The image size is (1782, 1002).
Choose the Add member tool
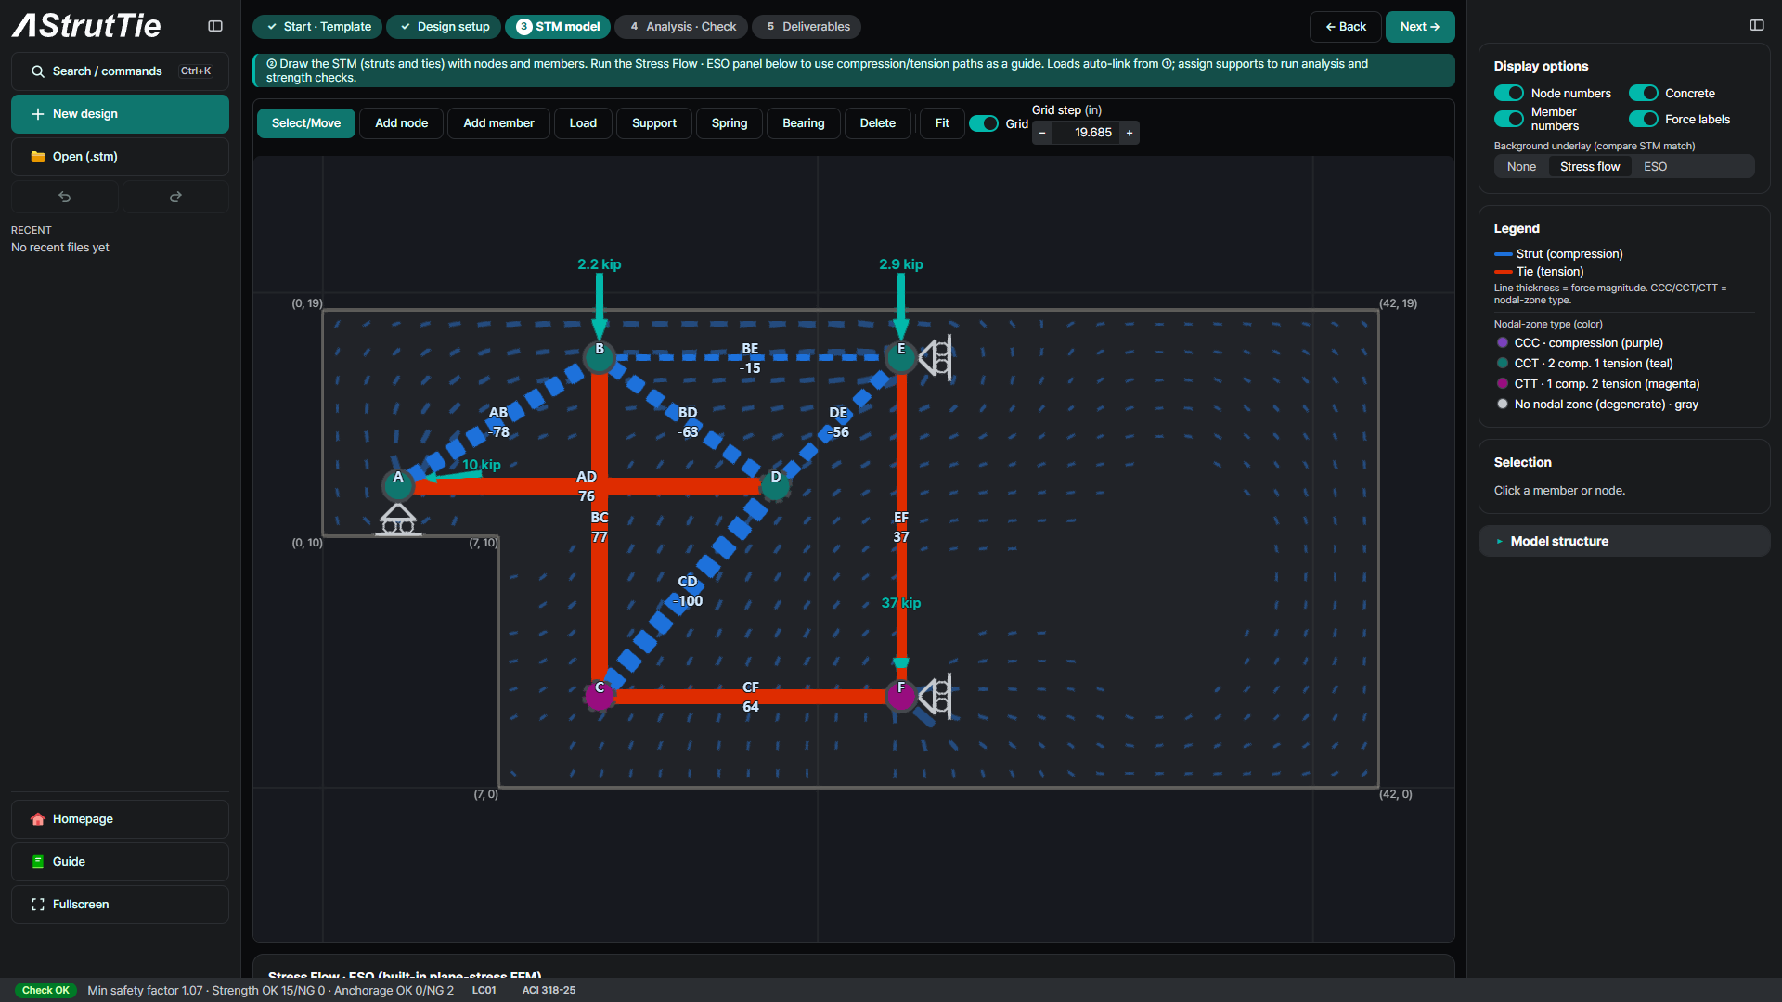coord(498,123)
